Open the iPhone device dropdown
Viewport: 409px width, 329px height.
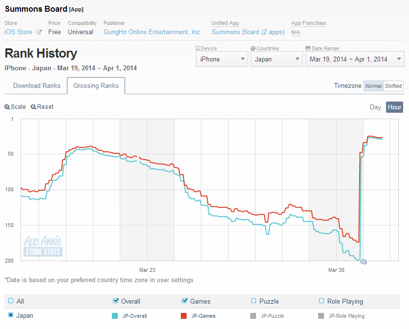pyautogui.click(x=222, y=60)
